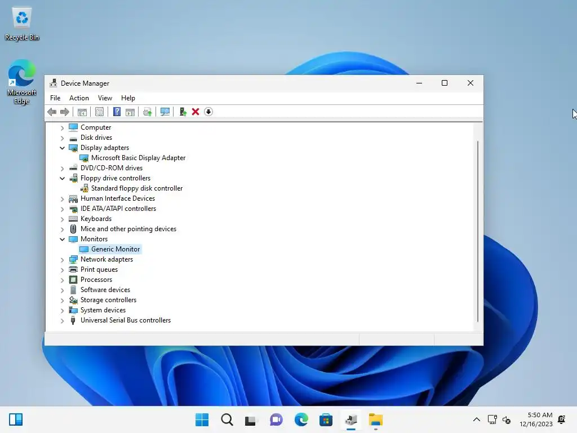Open Task View from the taskbar
Viewport: 577px width, 433px height.
tap(251, 419)
